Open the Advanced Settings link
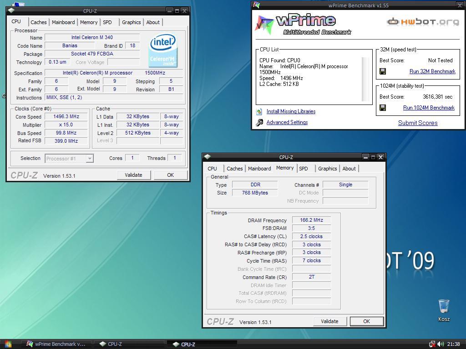Screen dimensions: 466x349 tap(287, 122)
